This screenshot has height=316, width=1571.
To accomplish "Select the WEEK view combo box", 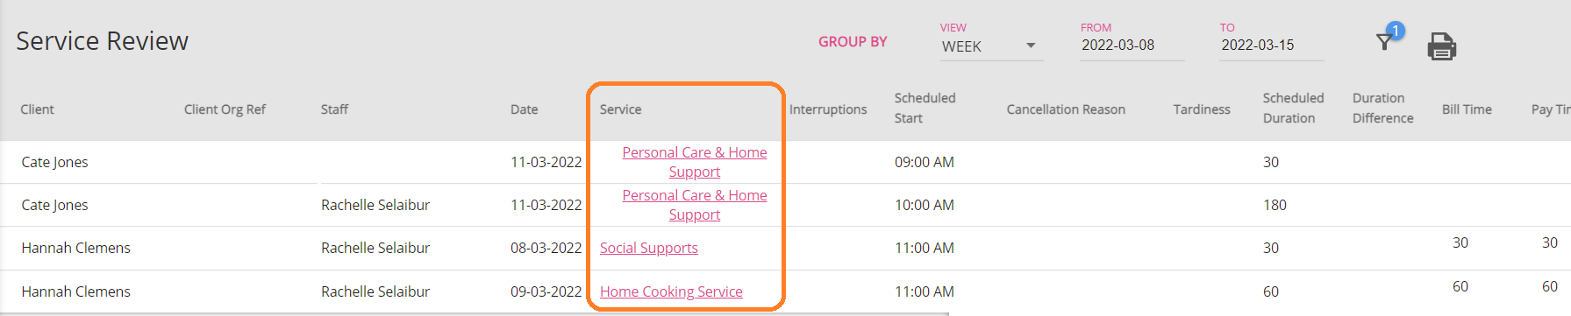I will point(991,46).
